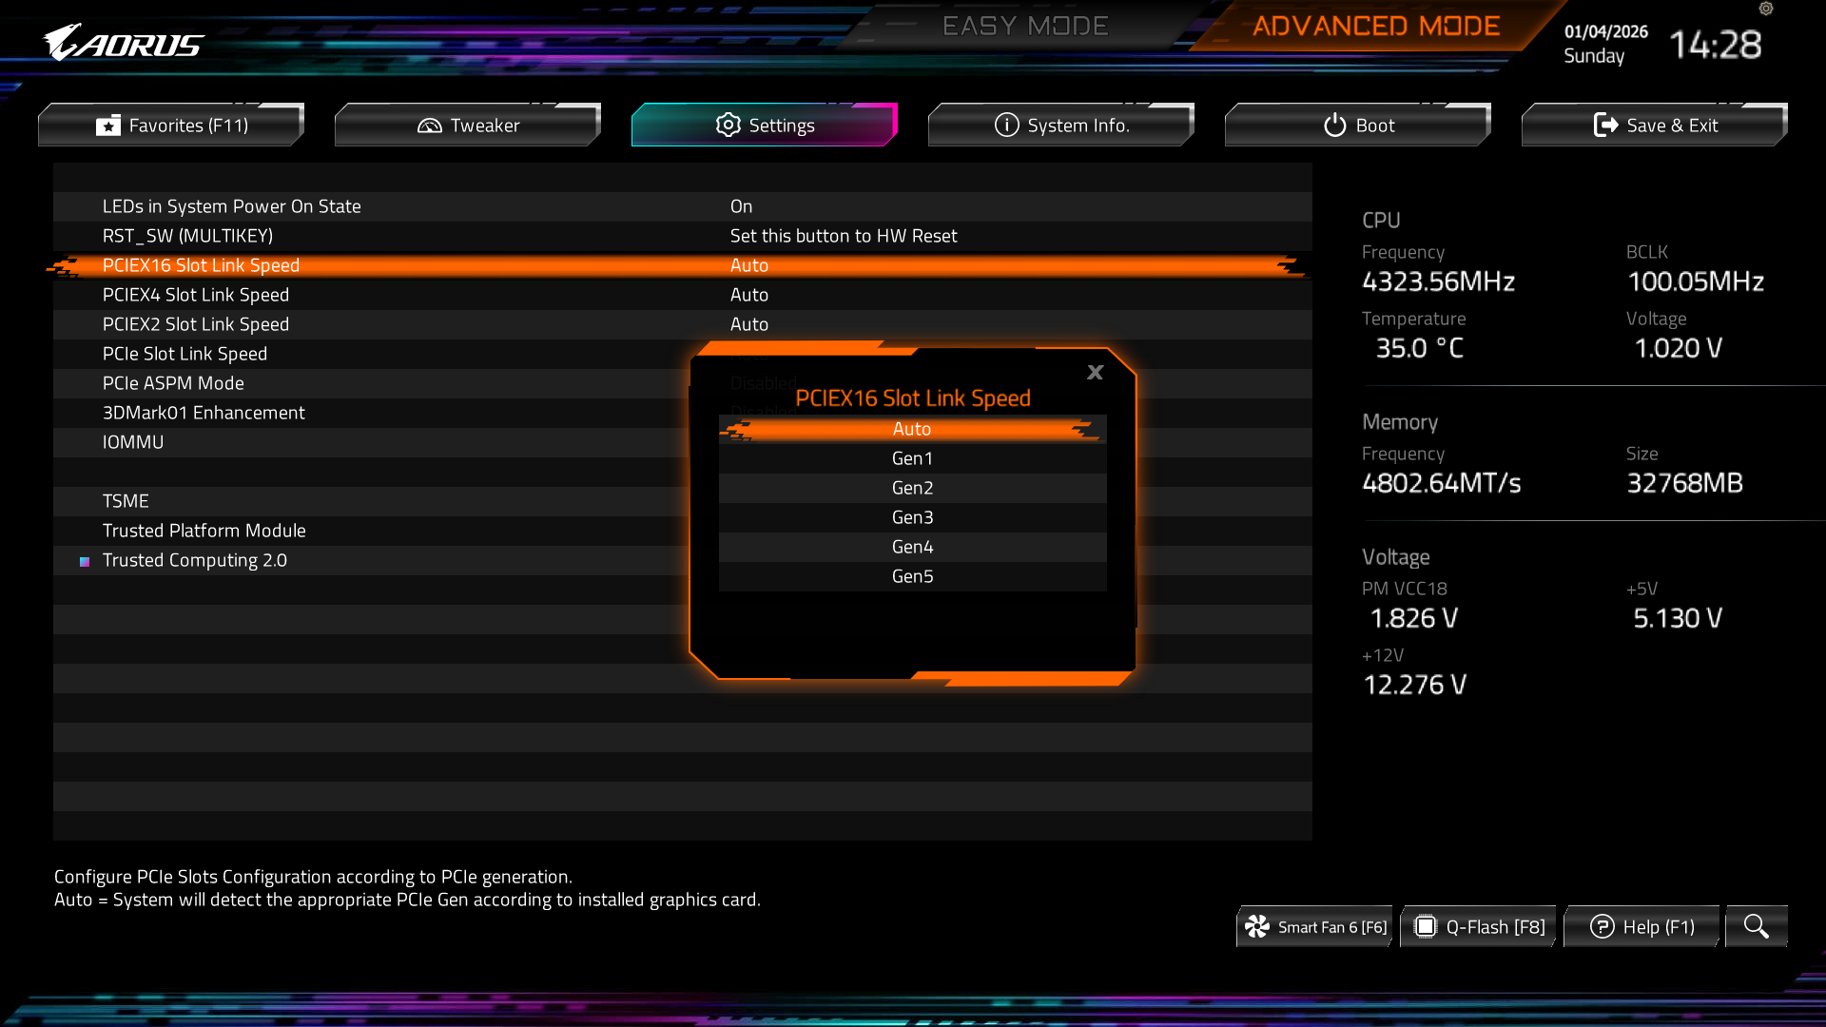Close the PCIEX16 Slot Link Speed popup

tap(1095, 372)
